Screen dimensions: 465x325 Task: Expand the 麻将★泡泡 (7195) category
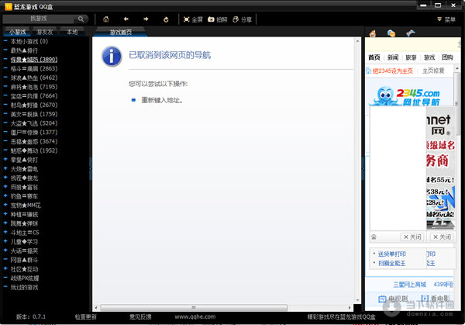tap(33, 87)
